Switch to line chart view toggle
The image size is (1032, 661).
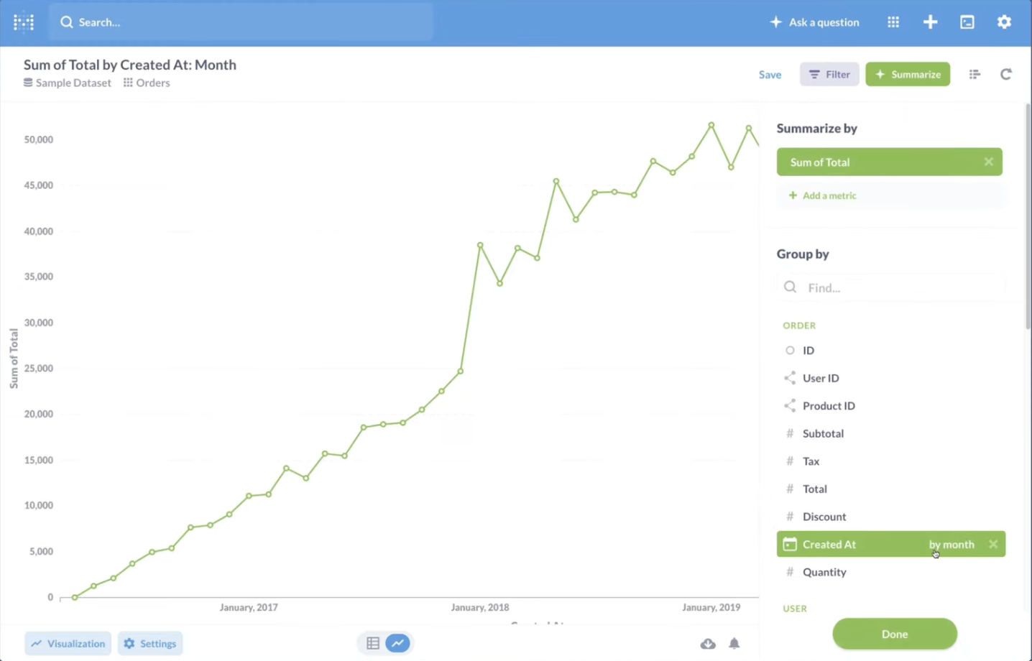click(398, 643)
